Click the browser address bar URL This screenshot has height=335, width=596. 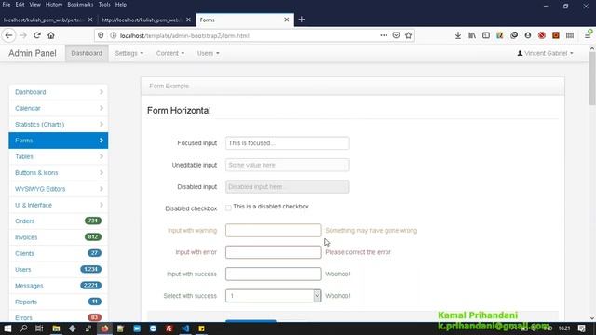point(184,35)
